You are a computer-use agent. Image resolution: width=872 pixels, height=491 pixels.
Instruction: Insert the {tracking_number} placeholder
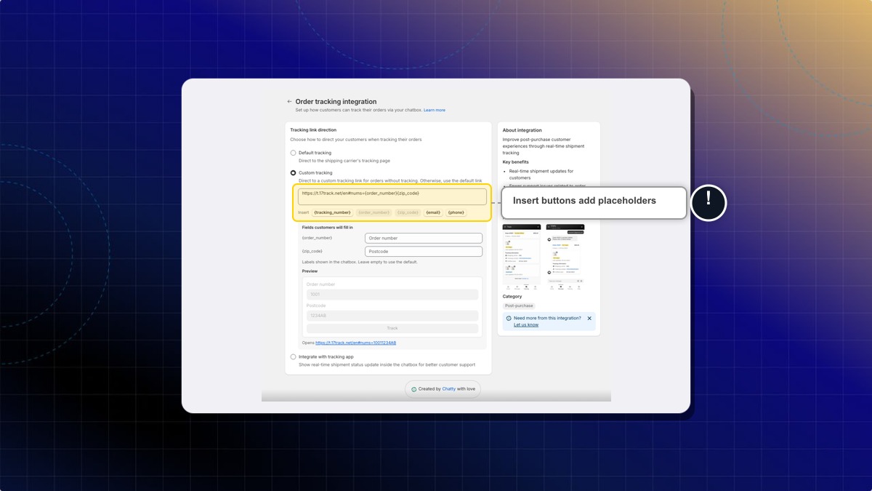[333, 212]
